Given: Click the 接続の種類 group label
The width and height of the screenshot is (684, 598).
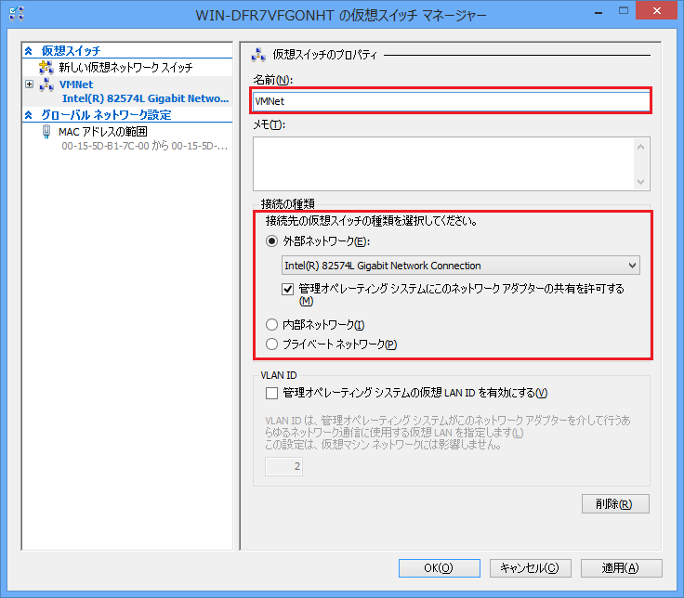Looking at the screenshot, I should tap(287, 203).
